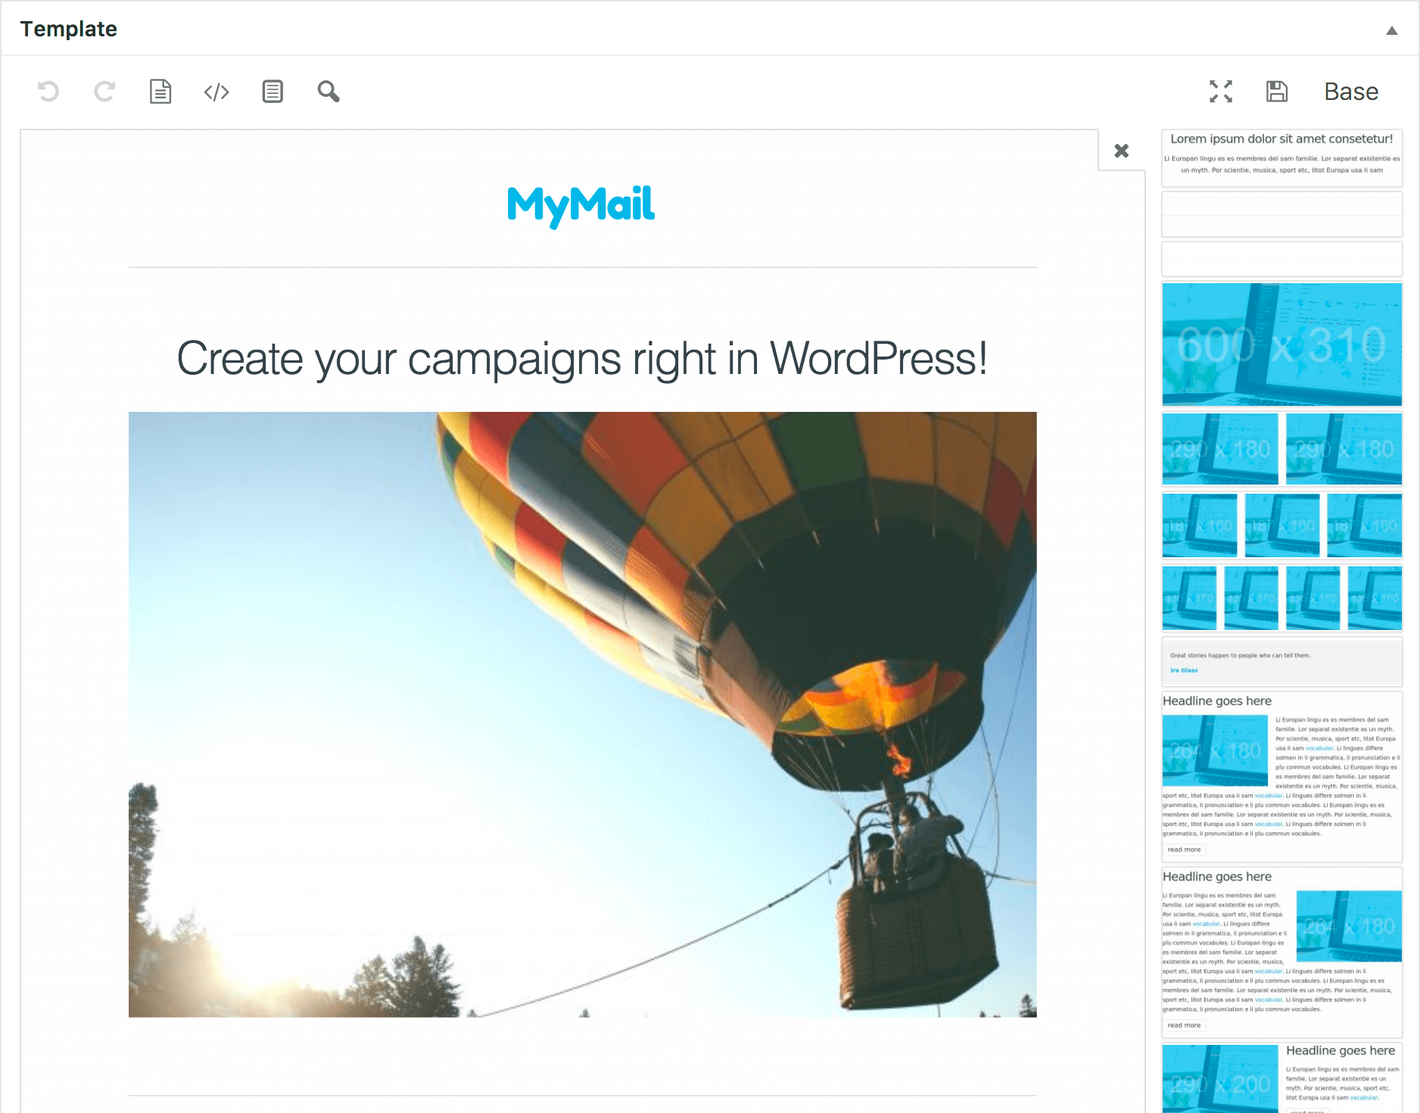Click the vocabular link in module text
Image resolution: width=1420 pixels, height=1113 pixels.
pos(1320,747)
